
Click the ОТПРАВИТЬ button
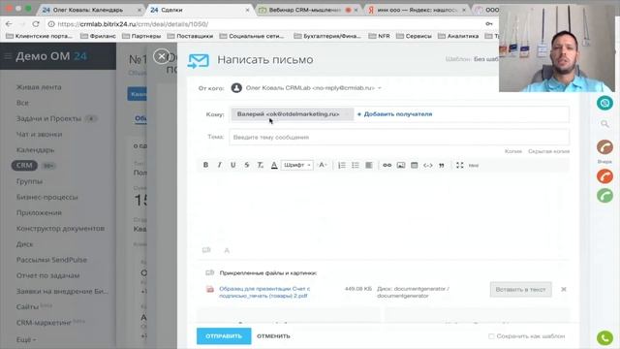pyautogui.click(x=224, y=336)
